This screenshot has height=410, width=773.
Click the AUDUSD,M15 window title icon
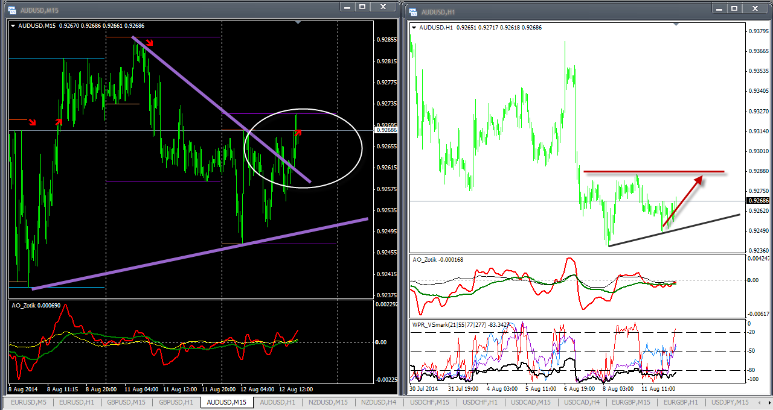click(x=11, y=11)
